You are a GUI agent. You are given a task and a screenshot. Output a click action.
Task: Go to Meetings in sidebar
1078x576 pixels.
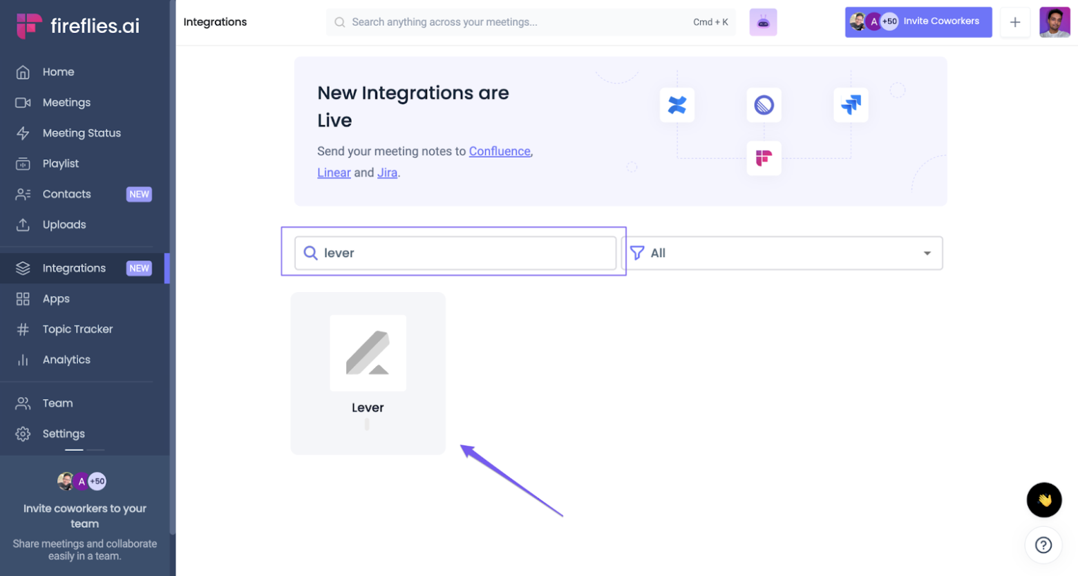(83, 102)
